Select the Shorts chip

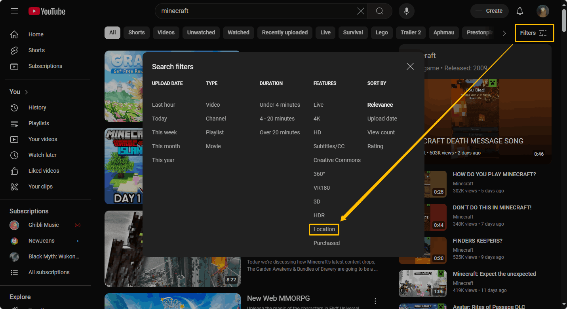click(137, 32)
